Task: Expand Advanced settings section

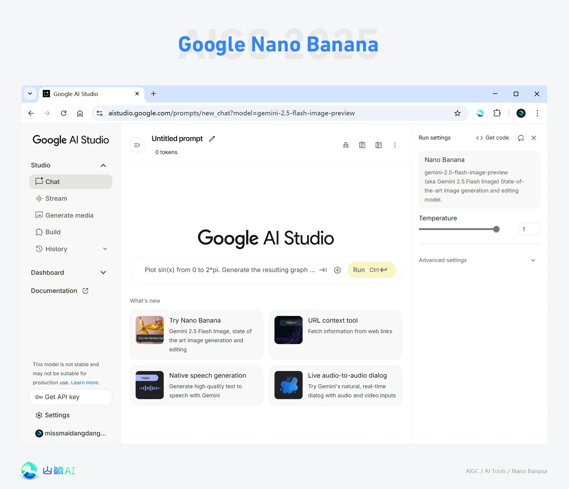Action: click(479, 260)
